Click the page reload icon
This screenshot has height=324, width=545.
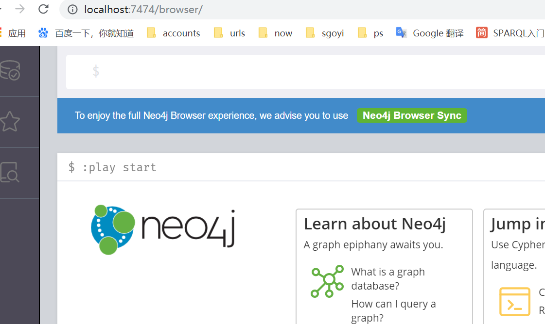(43, 9)
